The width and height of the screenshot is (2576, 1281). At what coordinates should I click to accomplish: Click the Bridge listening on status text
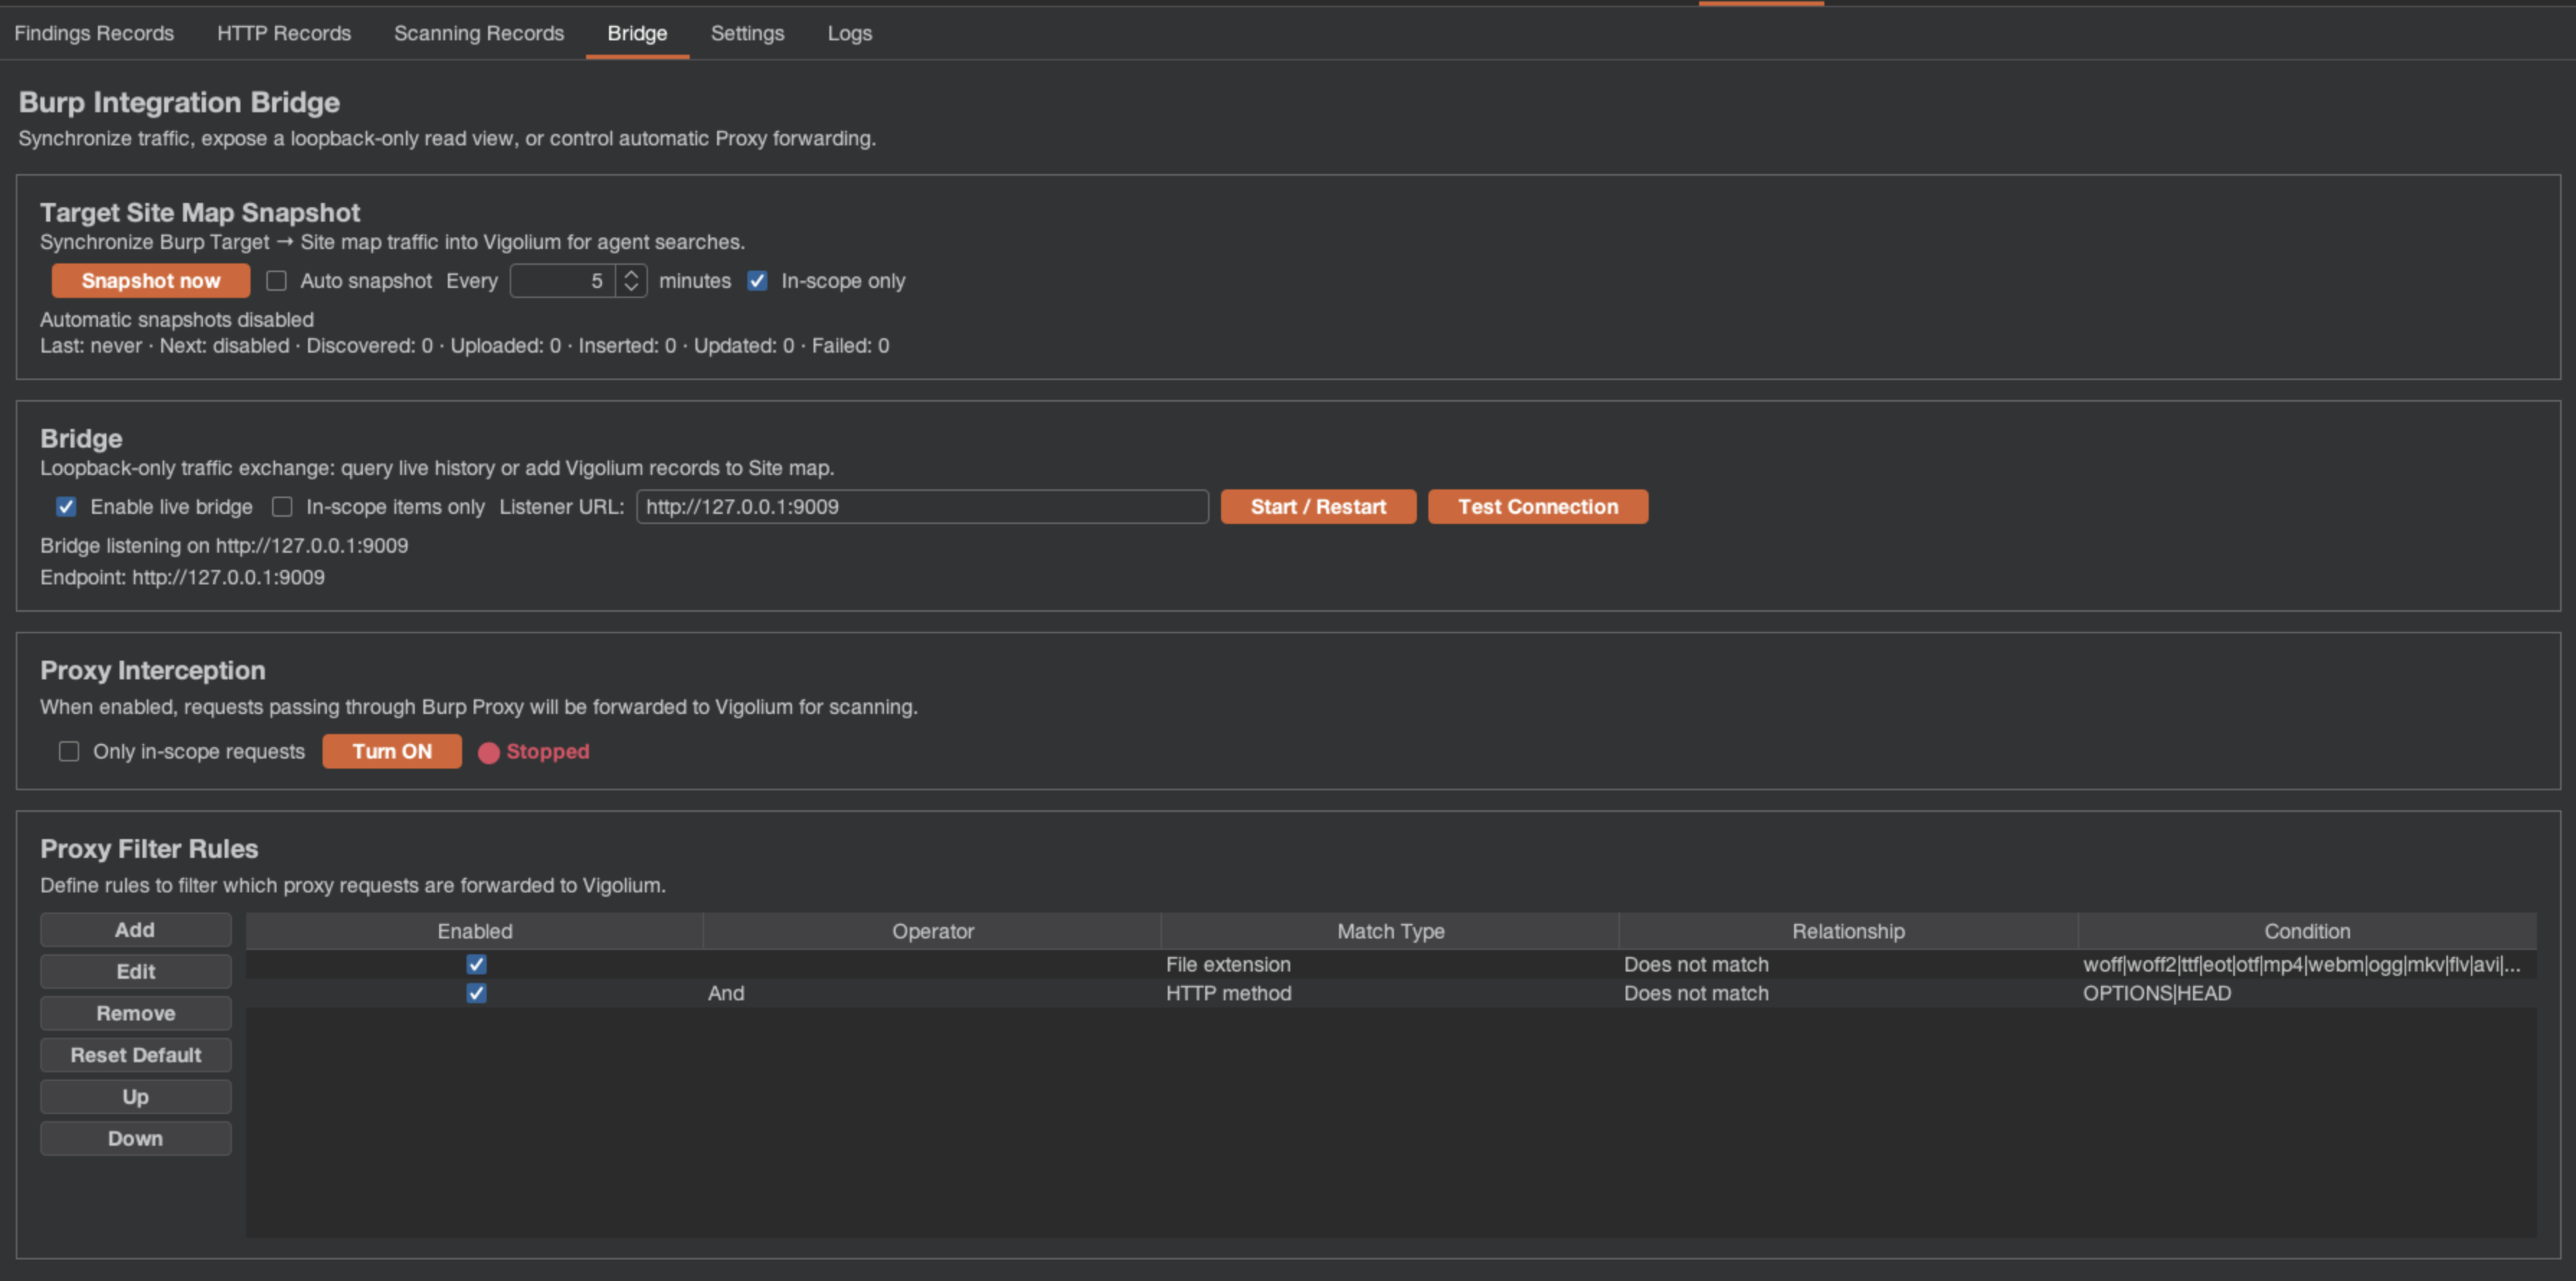tap(224, 546)
